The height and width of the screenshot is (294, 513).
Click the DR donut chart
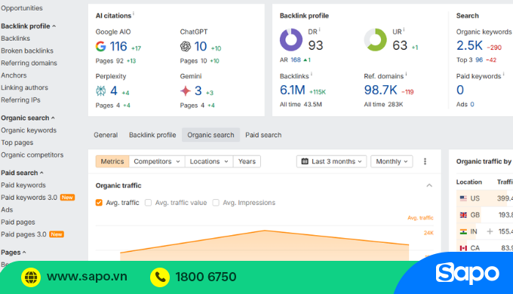coord(291,39)
